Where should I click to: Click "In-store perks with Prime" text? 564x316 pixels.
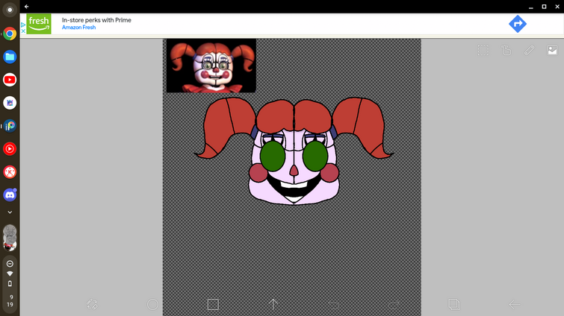[x=96, y=20]
